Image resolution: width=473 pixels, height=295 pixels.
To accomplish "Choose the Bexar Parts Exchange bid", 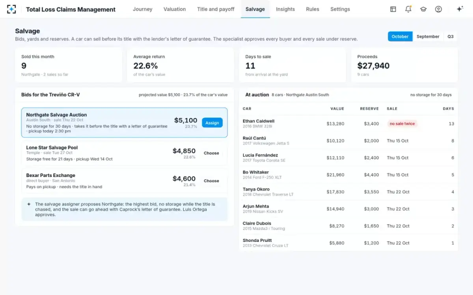I will tap(211, 181).
